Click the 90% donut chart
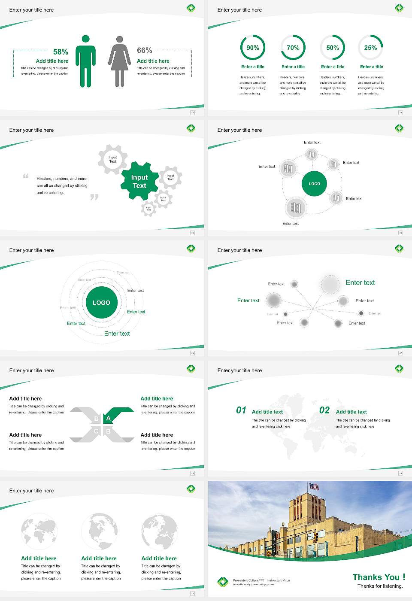 click(x=252, y=48)
